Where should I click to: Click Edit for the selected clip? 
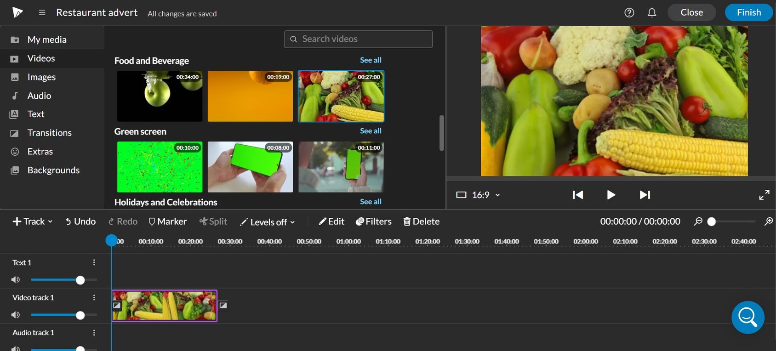click(x=331, y=221)
